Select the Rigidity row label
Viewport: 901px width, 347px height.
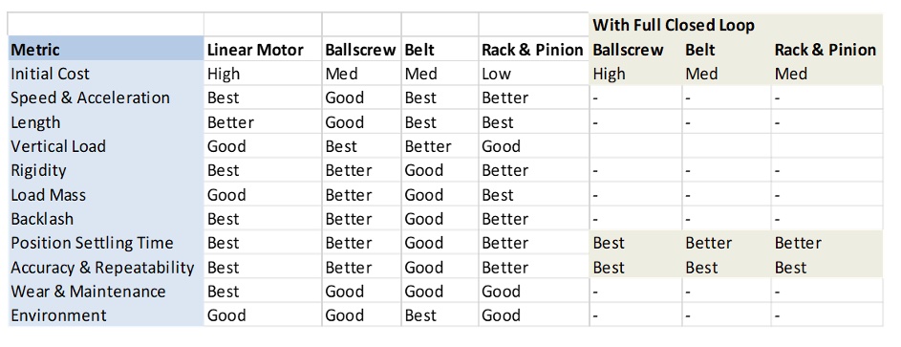click(x=38, y=170)
